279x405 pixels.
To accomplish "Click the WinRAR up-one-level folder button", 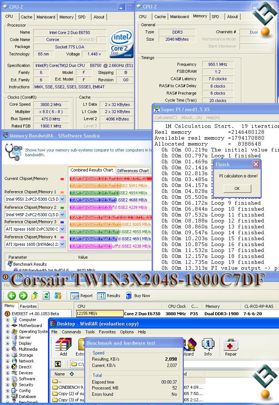I will 58,364.
